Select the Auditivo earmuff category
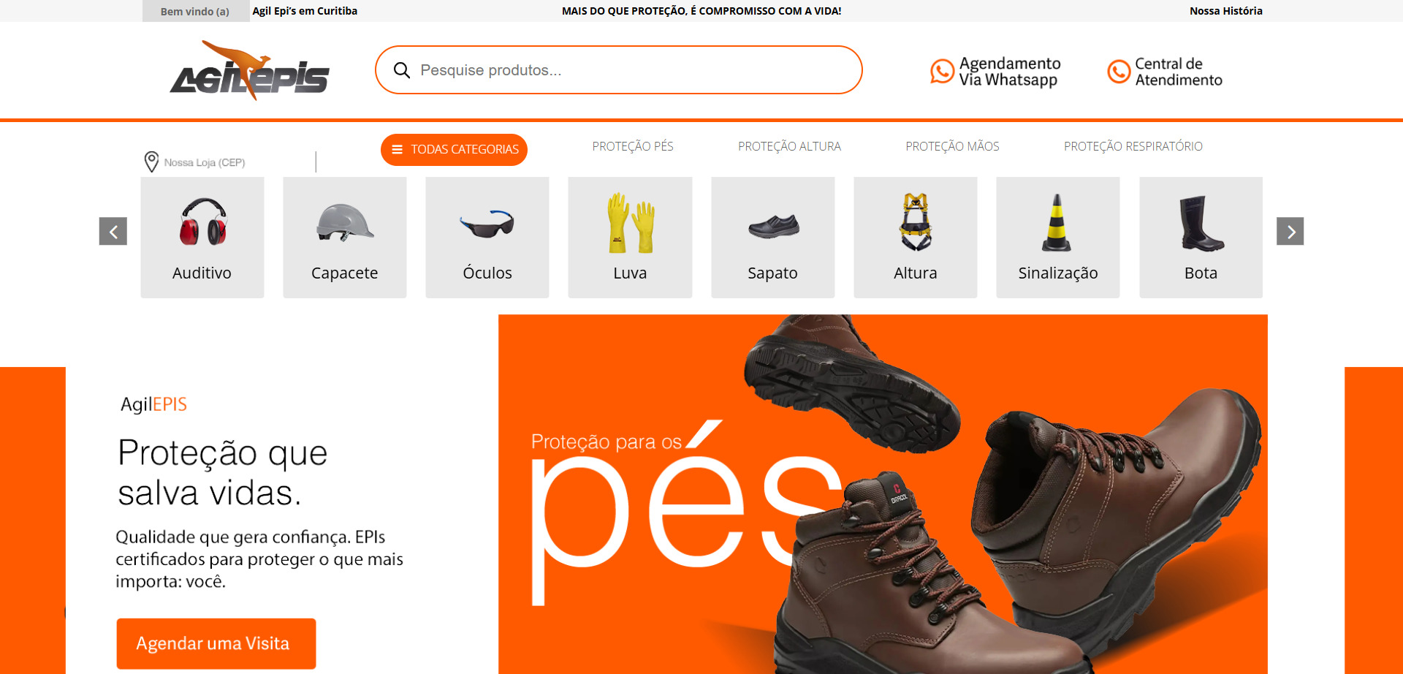The width and height of the screenshot is (1403, 674). tap(202, 237)
